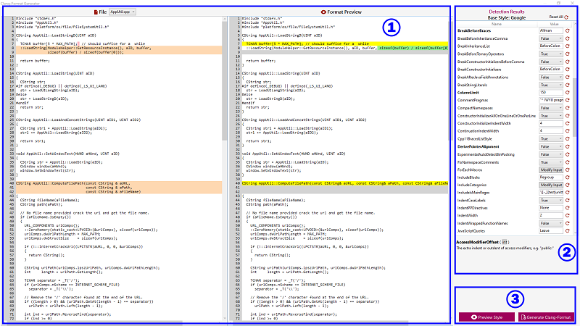580x326 pixels.
Task: Open the AppUtil.cpp file dropdown
Action: click(x=123, y=12)
